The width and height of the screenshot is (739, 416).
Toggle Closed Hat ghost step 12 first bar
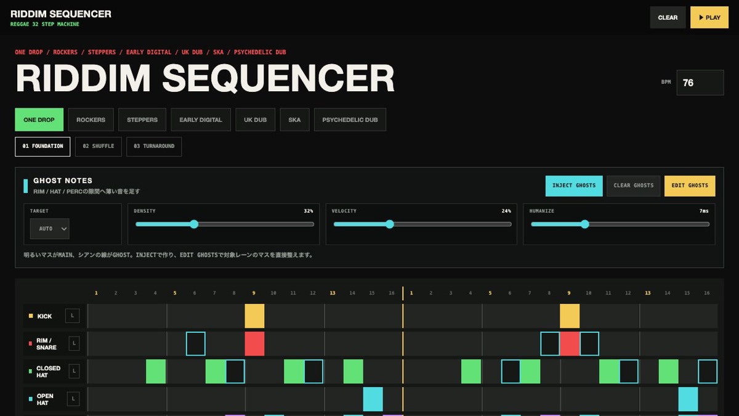point(313,372)
